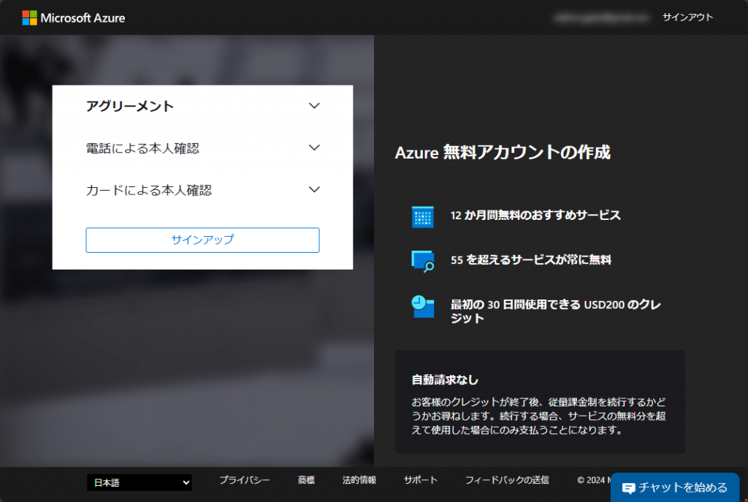Open the 日本語 language dropdown
Viewport: 748px width, 502px height.
140,482
